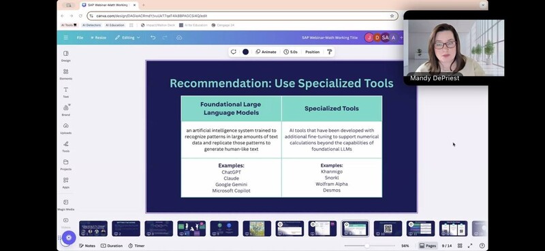This screenshot has height=251, width=545.
Task: Click the undo arrow icon
Action: 153,37
